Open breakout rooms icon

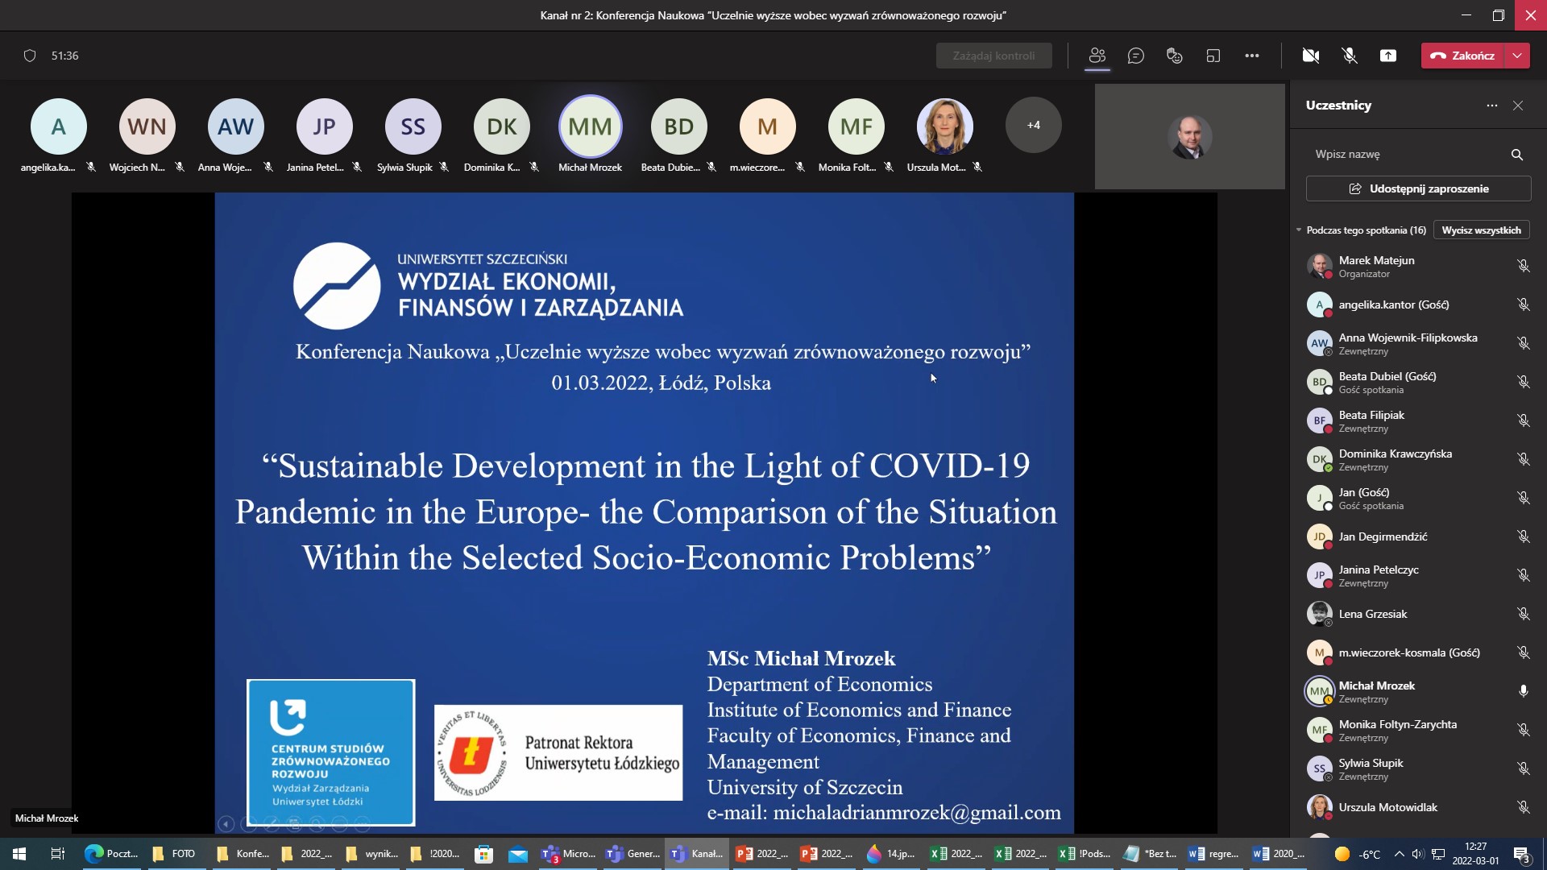[1213, 56]
